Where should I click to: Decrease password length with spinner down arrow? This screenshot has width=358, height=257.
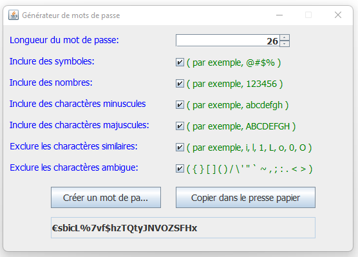285,44
